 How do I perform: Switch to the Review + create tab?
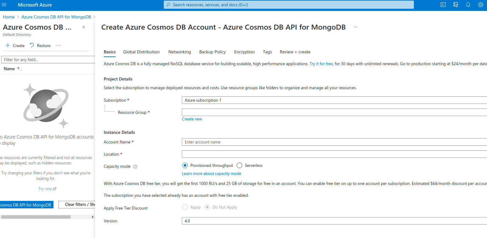[x=295, y=52]
